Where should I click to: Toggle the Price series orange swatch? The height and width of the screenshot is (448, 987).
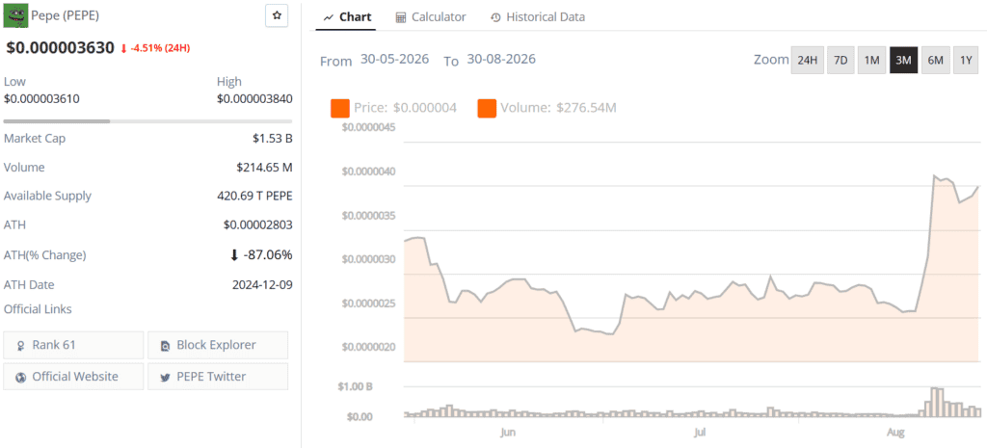pos(340,108)
